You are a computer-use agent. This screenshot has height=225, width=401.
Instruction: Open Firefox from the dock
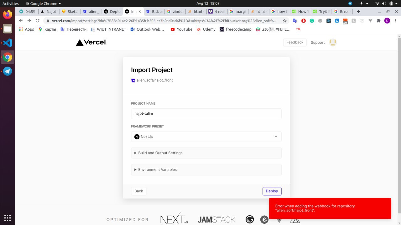(x=8, y=14)
